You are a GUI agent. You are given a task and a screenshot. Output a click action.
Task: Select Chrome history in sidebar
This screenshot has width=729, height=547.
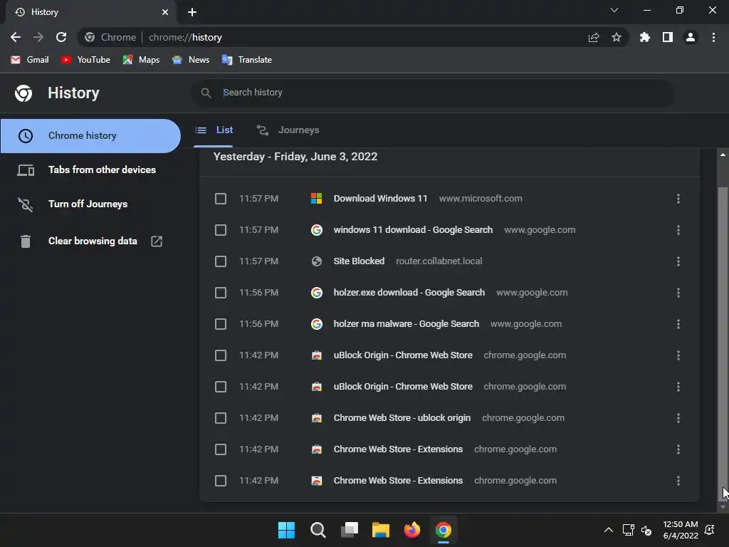click(90, 136)
